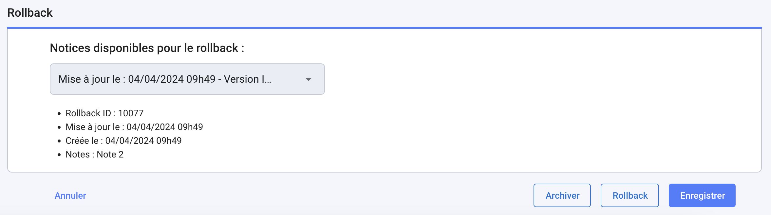
Task: Select the truncated 'Version I...' text in the combo box
Action: pyautogui.click(x=248, y=79)
